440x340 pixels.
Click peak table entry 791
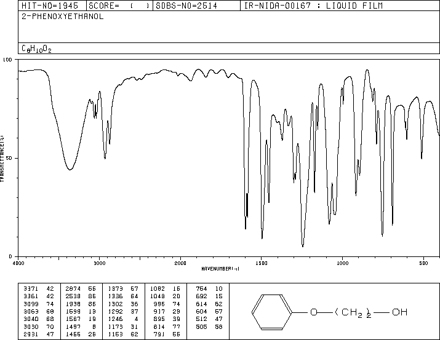pyautogui.click(x=159, y=334)
